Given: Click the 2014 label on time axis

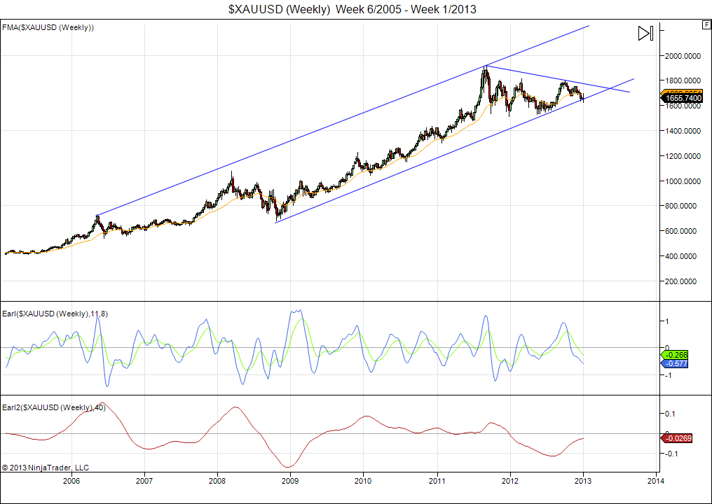Looking at the screenshot, I should (x=656, y=481).
